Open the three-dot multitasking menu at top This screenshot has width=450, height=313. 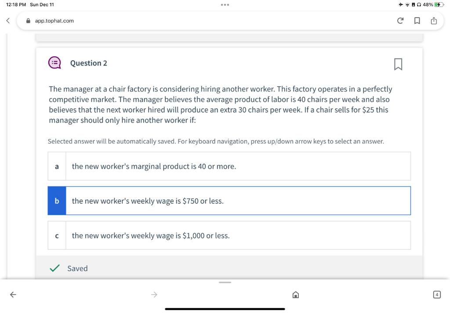coord(225,4)
